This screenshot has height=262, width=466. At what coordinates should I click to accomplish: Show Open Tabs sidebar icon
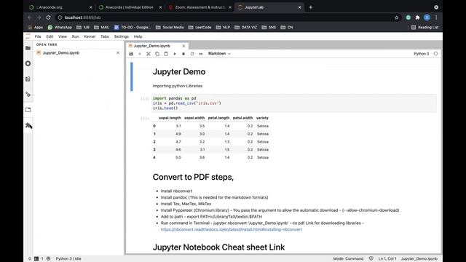coord(28,110)
